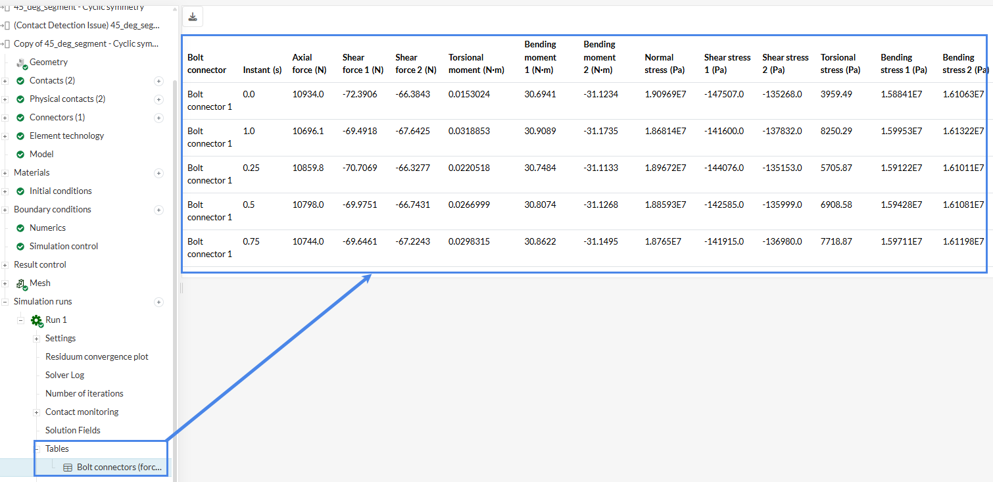Create new simulation run with plus icon

pos(158,302)
